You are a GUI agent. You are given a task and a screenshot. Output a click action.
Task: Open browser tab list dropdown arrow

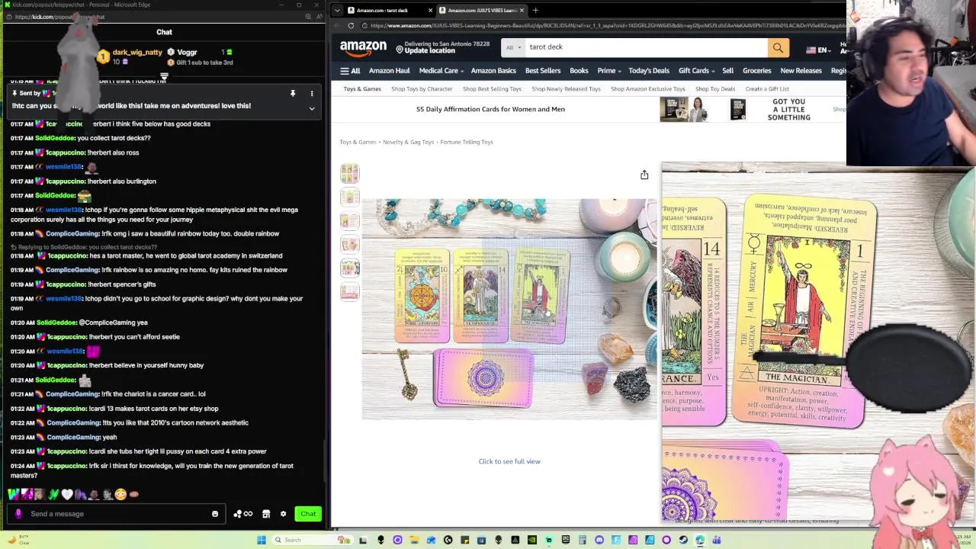coord(337,10)
